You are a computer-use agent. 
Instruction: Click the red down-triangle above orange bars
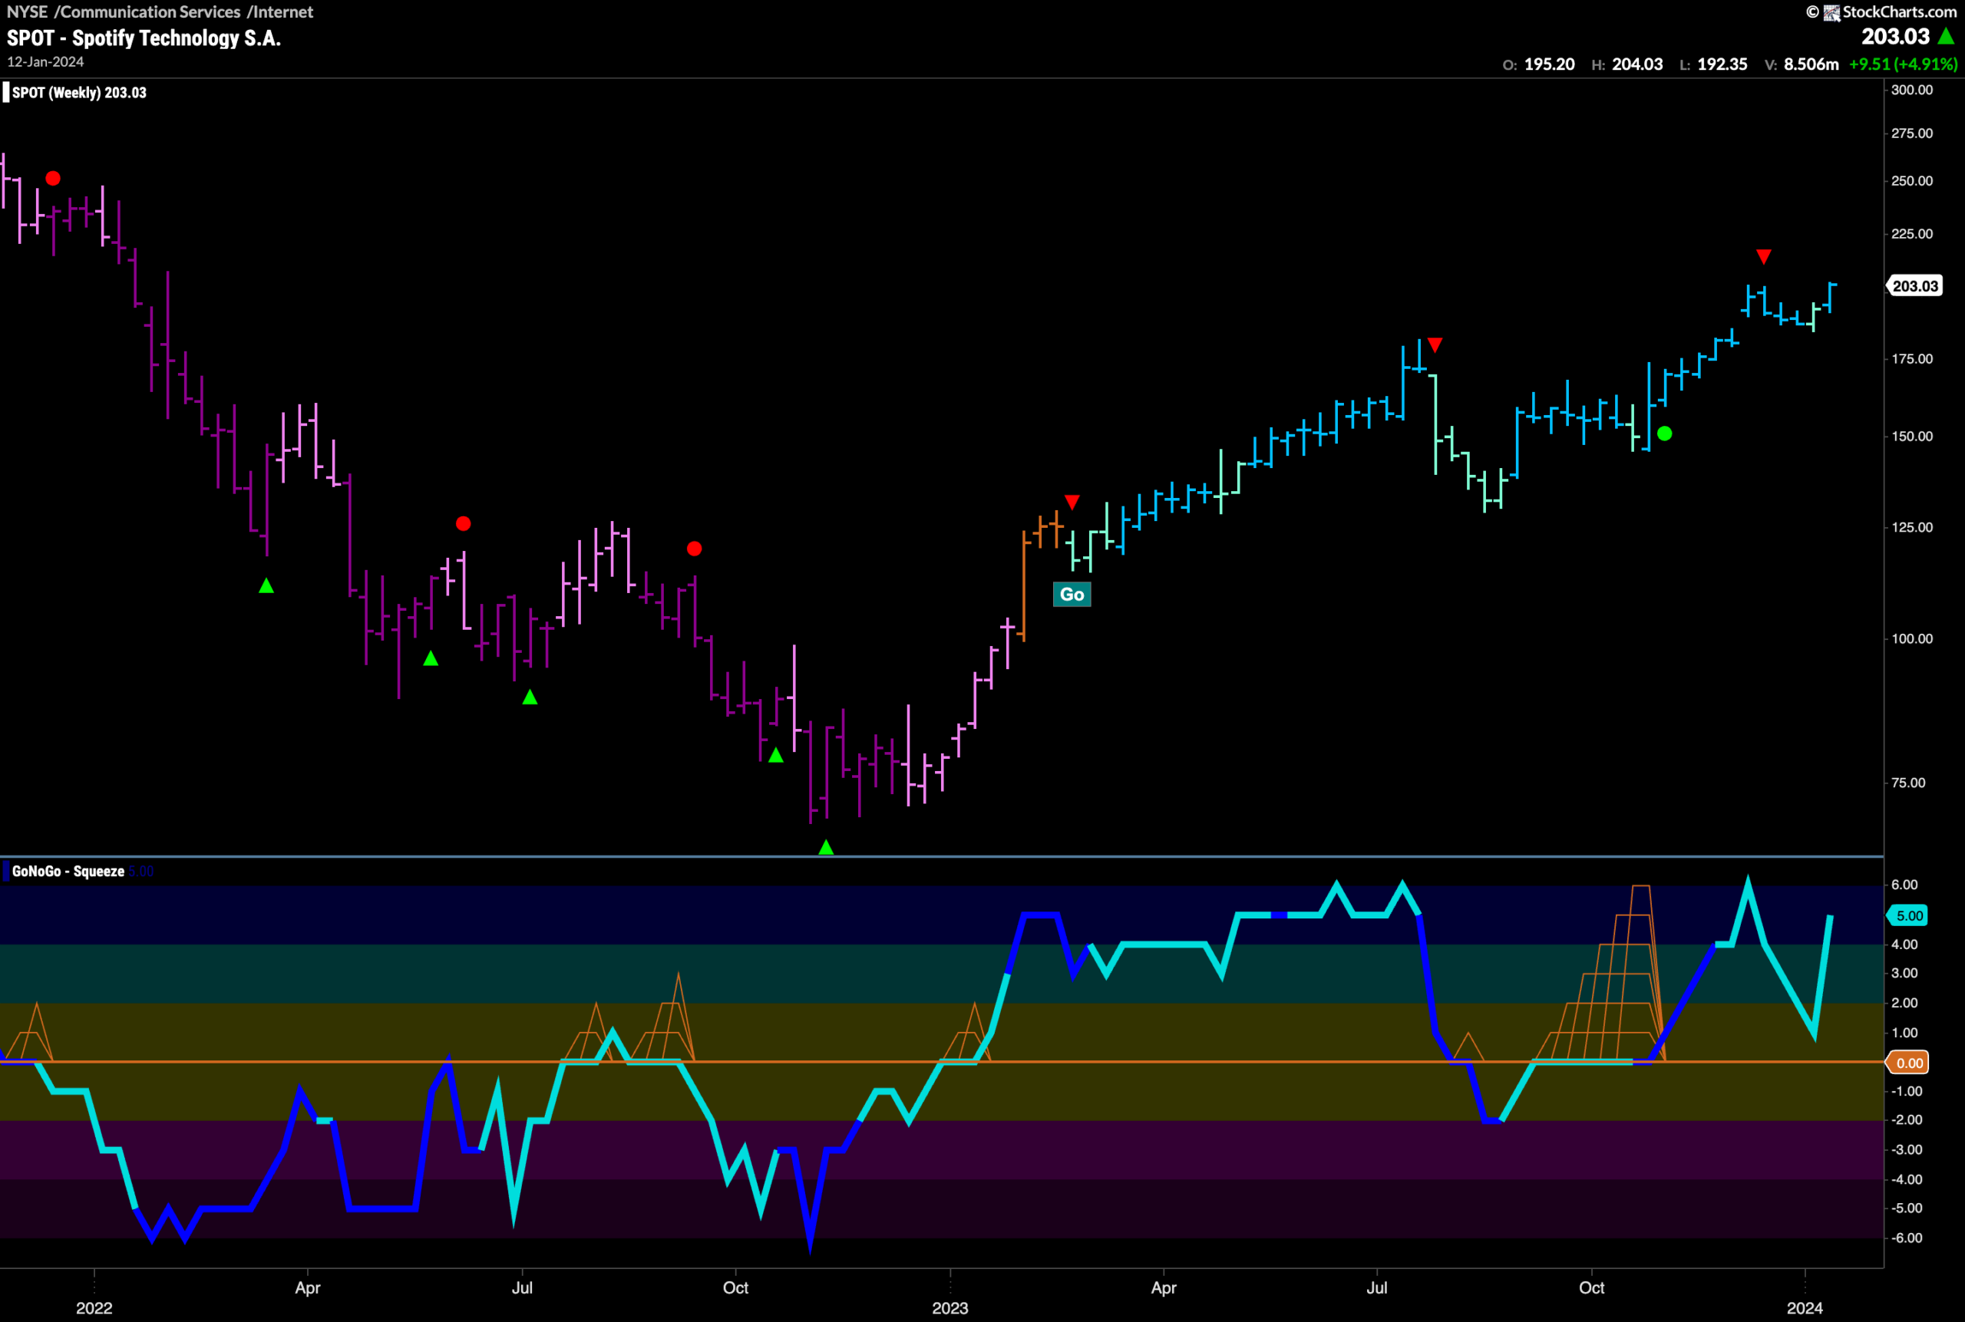pos(1072,503)
